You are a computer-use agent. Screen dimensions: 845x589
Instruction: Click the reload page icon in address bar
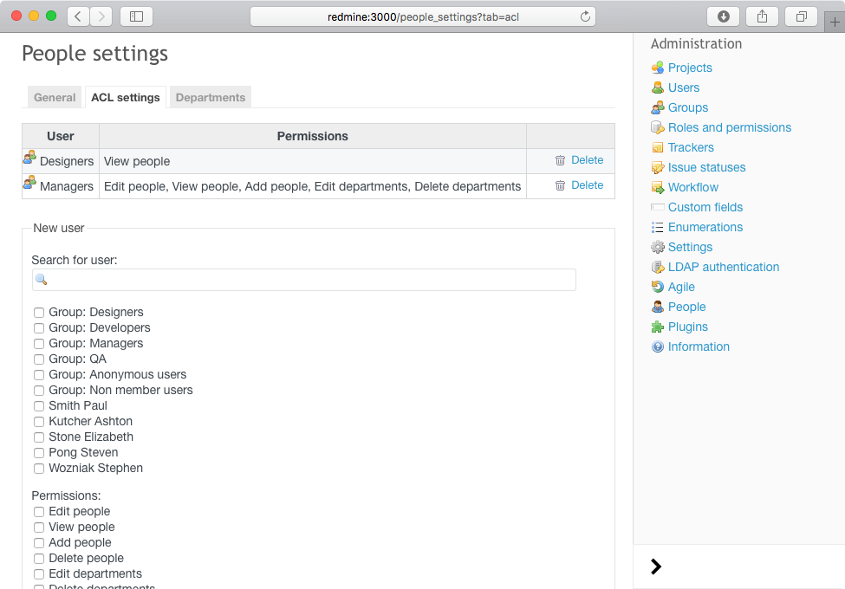585,16
